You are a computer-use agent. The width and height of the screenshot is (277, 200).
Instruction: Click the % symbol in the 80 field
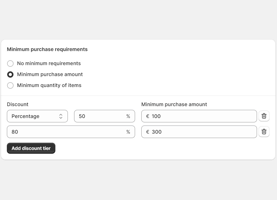pyautogui.click(x=128, y=132)
